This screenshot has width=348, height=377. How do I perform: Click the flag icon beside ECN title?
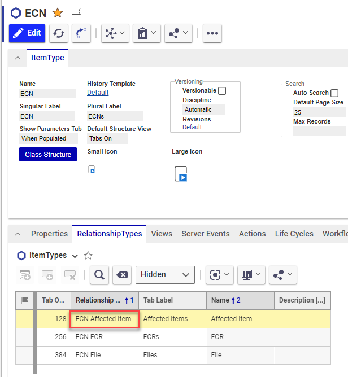coord(75,12)
